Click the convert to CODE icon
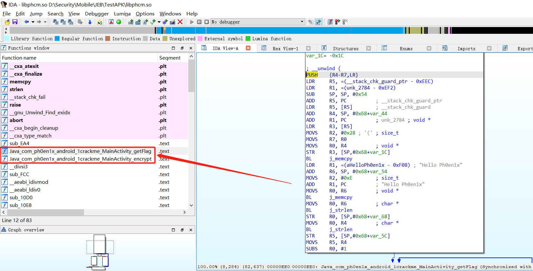The height and width of the screenshot is (271, 533). pyautogui.click(x=131, y=22)
